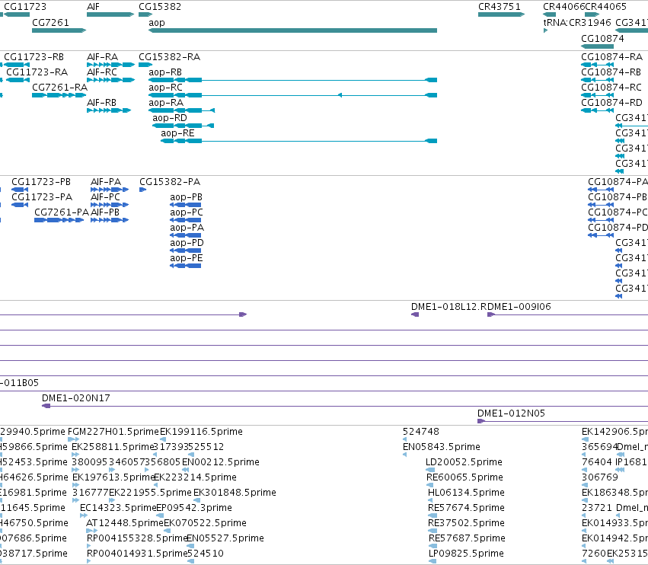Click transcript label CG11723-RA

point(37,72)
